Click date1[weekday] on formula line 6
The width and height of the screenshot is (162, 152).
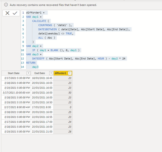point(49,34)
